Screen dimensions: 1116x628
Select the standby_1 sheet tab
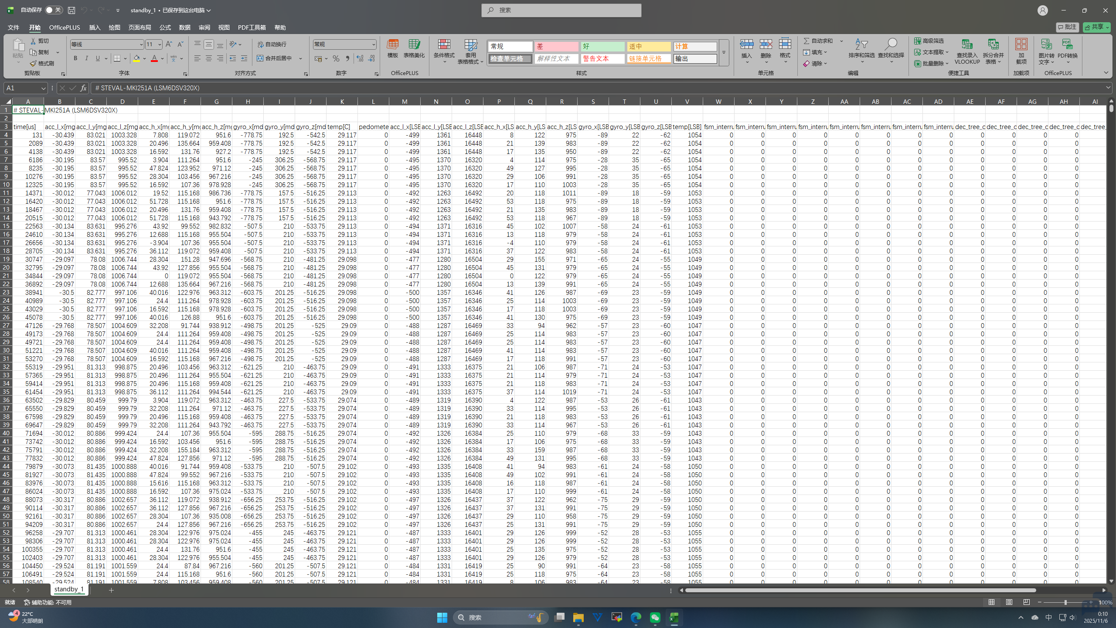tap(69, 589)
